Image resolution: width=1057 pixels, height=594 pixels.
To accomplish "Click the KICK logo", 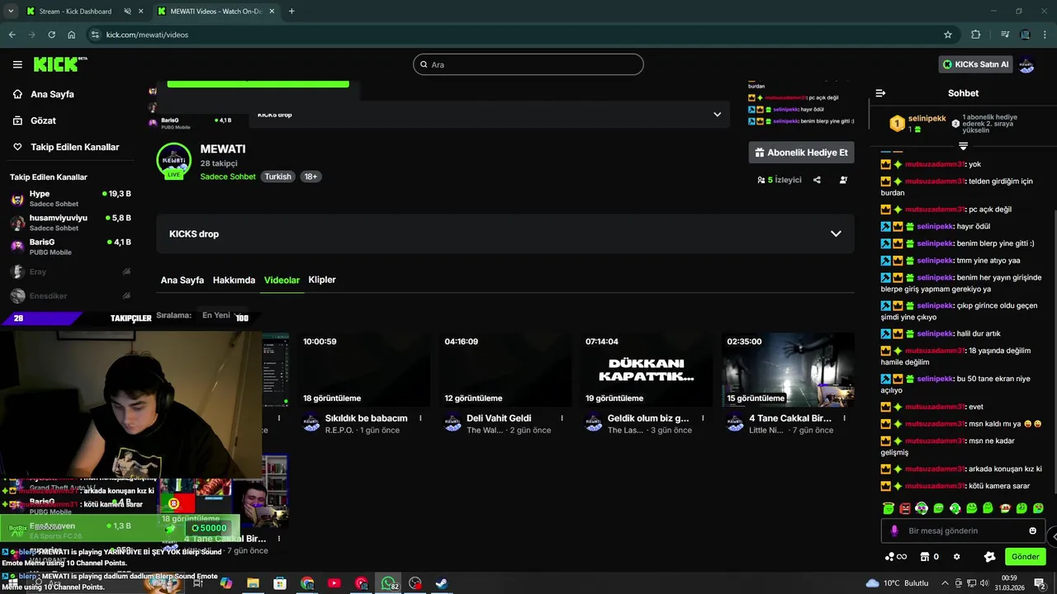I will (x=60, y=64).
